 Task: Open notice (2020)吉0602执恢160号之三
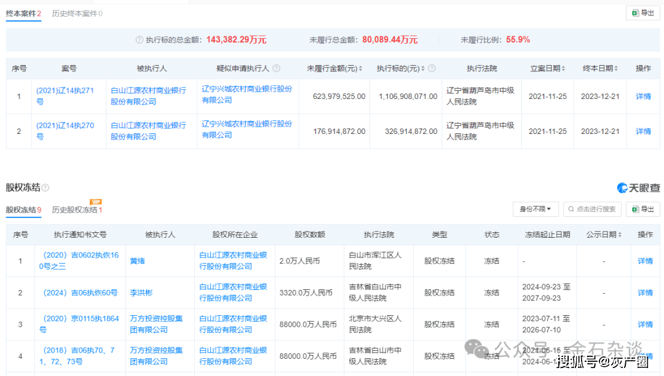(x=79, y=261)
